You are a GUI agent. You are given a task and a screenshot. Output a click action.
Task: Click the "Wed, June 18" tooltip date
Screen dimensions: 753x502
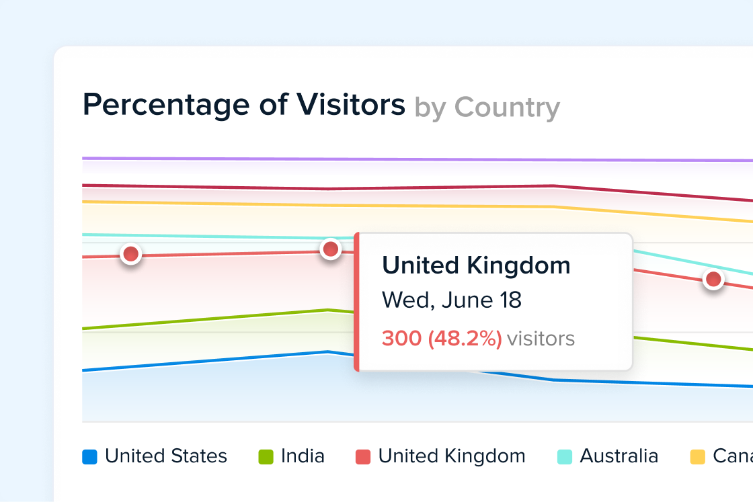pos(452,300)
